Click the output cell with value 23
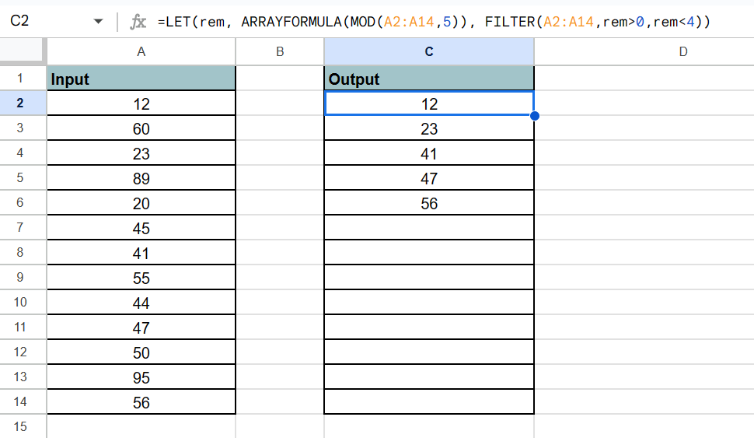The height and width of the screenshot is (438, 754). click(x=429, y=128)
